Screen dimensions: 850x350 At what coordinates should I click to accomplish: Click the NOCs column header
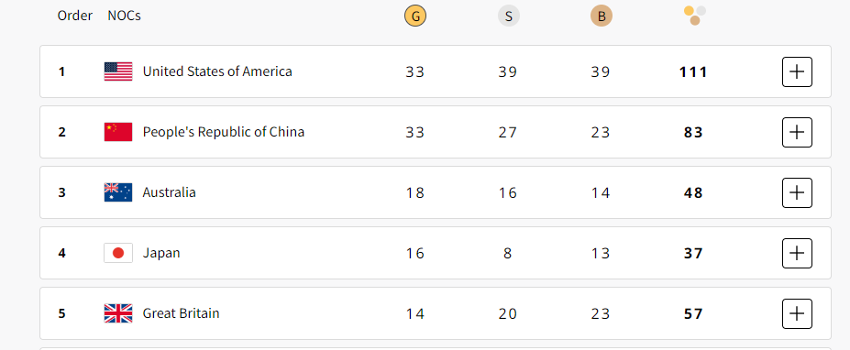click(x=124, y=16)
